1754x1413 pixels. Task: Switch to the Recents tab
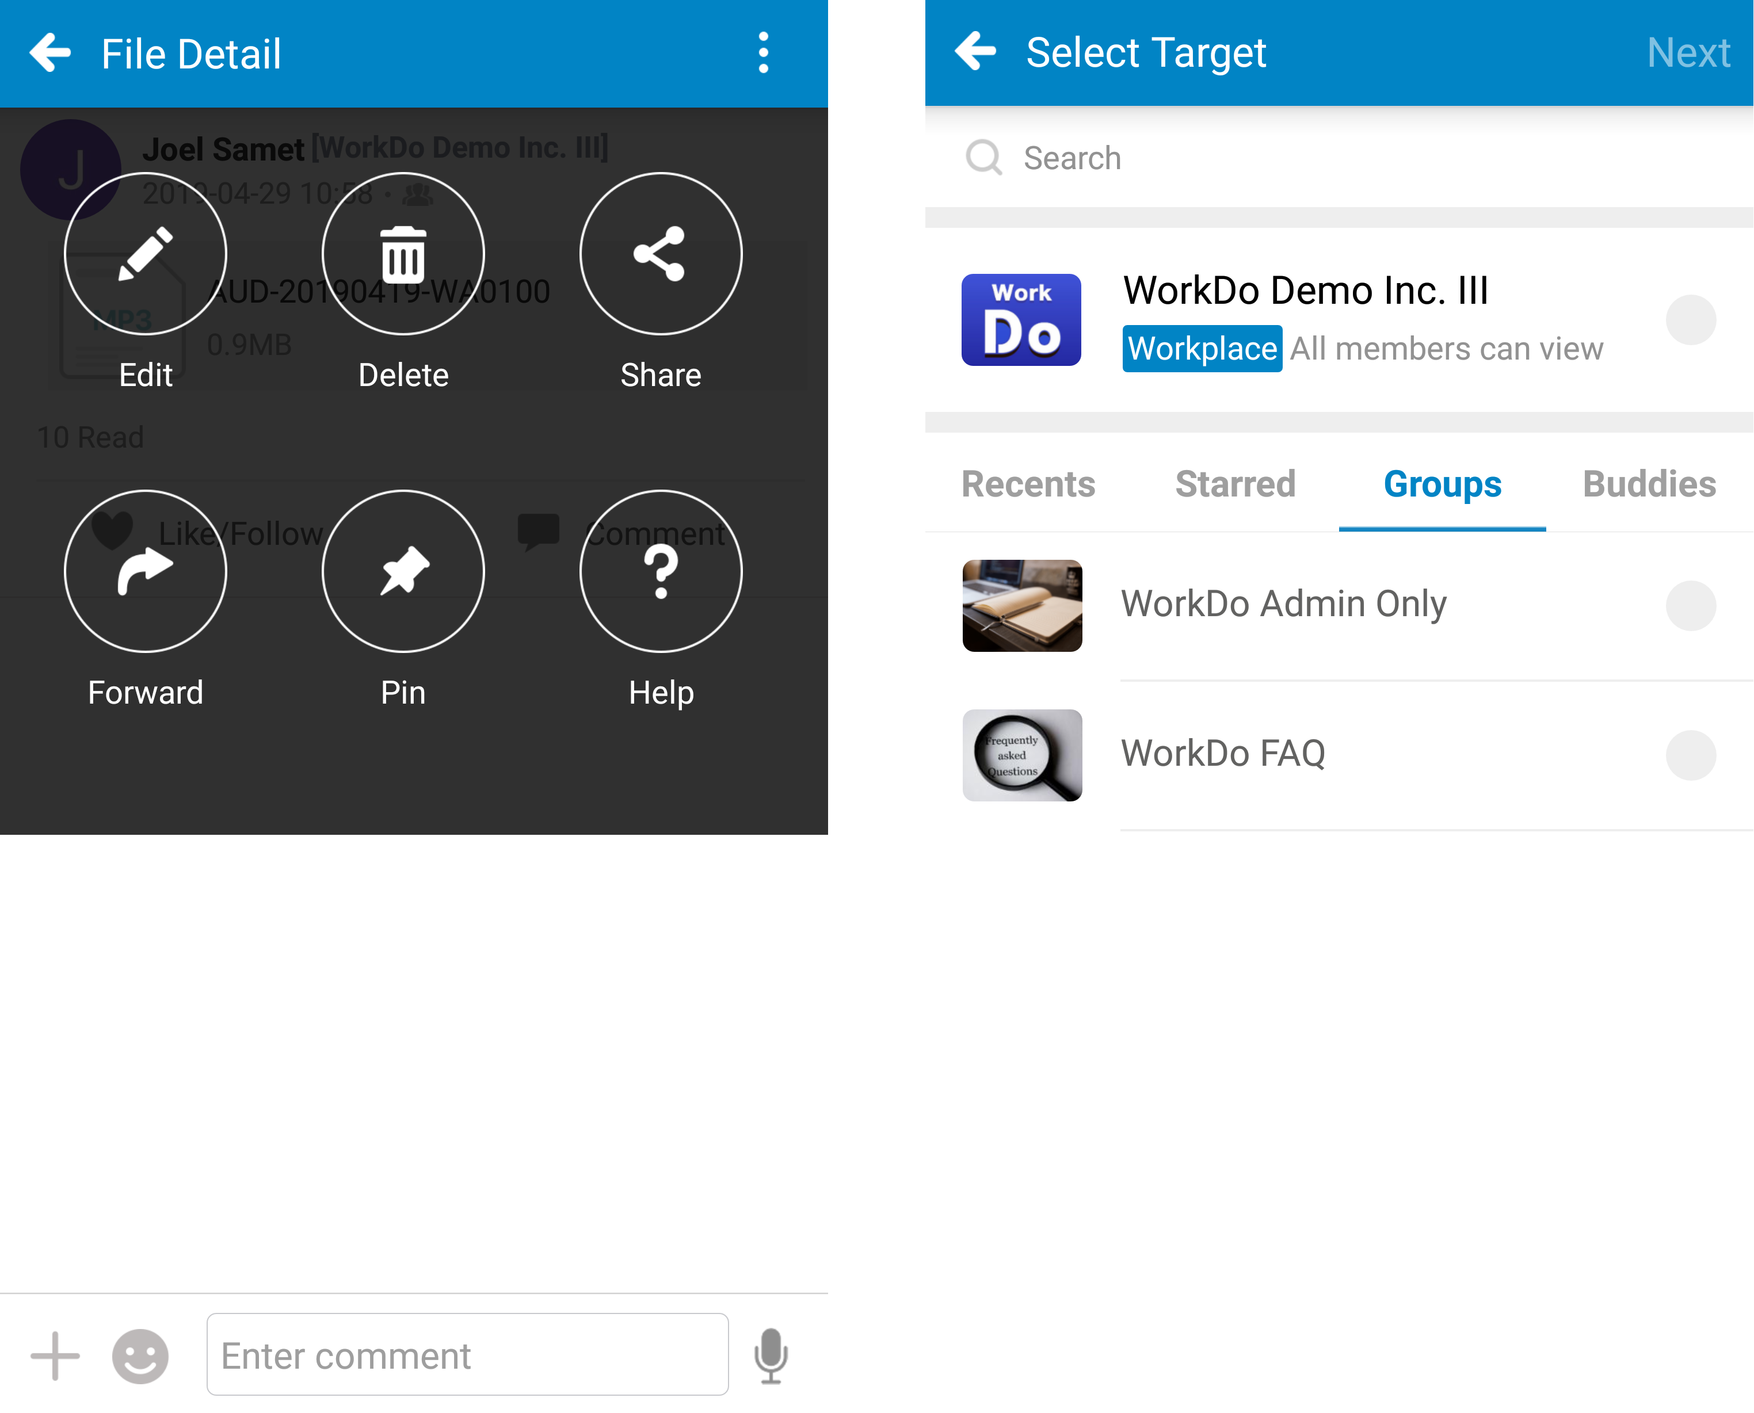(1029, 484)
